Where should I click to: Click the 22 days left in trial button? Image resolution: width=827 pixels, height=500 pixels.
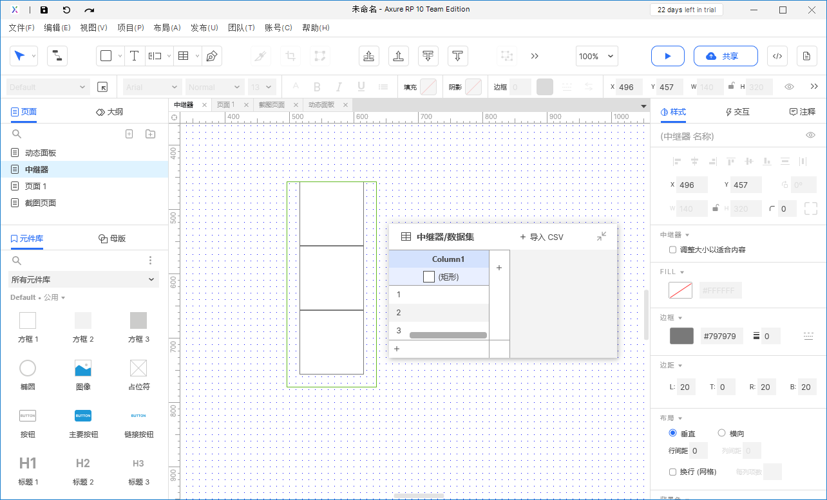tap(686, 10)
